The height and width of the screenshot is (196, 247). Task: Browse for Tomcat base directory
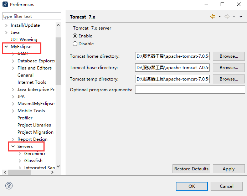(x=229, y=68)
